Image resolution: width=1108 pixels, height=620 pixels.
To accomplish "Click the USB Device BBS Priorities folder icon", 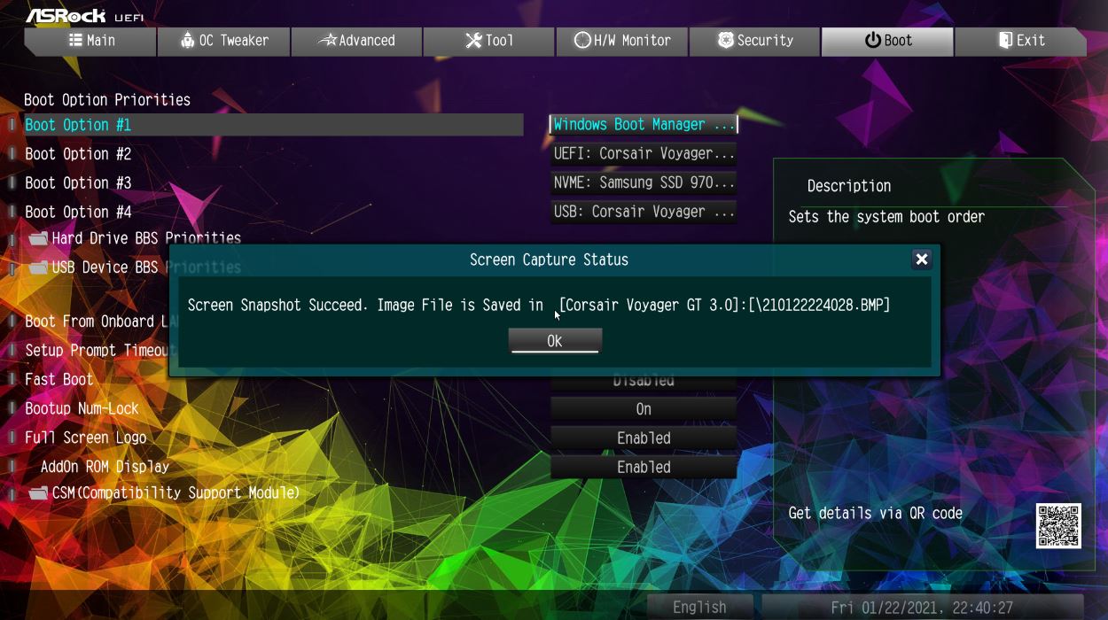I will pyautogui.click(x=38, y=267).
